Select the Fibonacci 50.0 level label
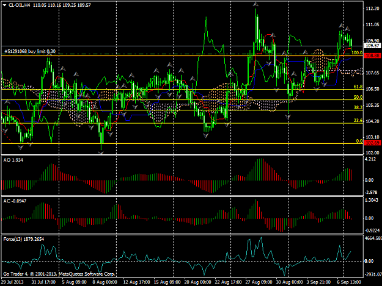Viewport: 382px width, 286px height. (x=358, y=97)
